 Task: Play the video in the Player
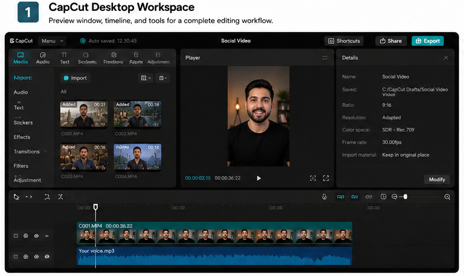point(259,178)
